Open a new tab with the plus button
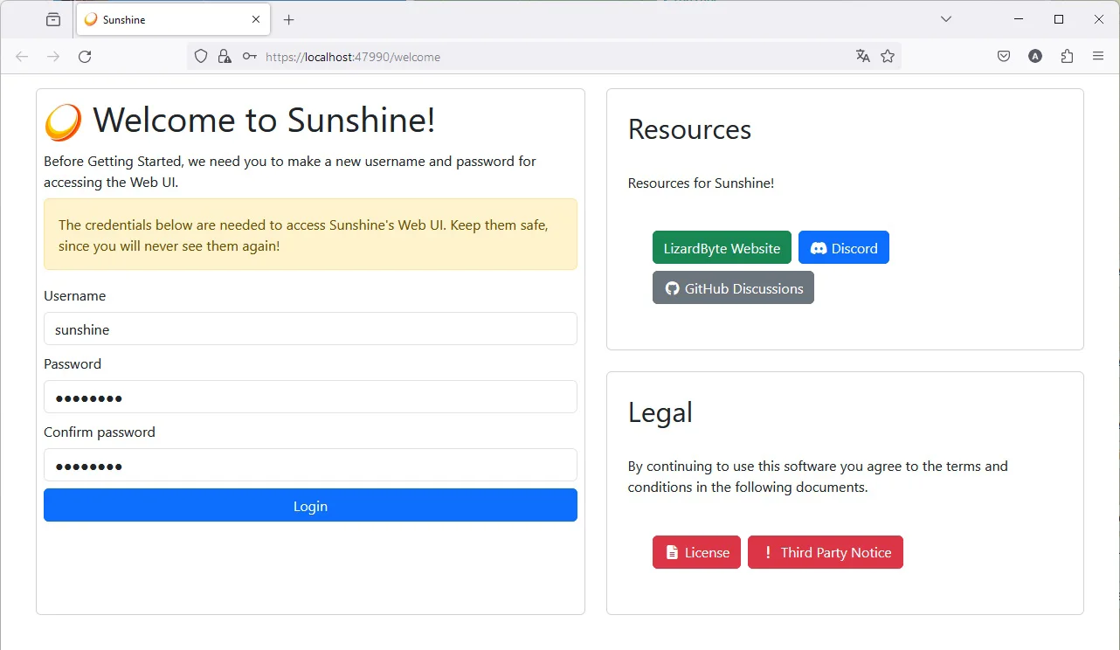Viewport: 1120px width, 650px height. [289, 19]
